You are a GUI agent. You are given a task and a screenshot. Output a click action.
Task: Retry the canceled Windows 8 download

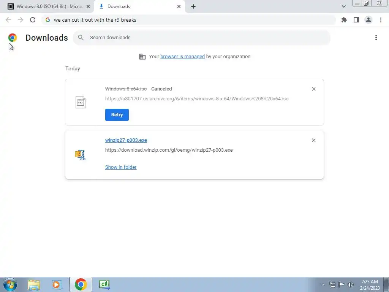pyautogui.click(x=117, y=115)
